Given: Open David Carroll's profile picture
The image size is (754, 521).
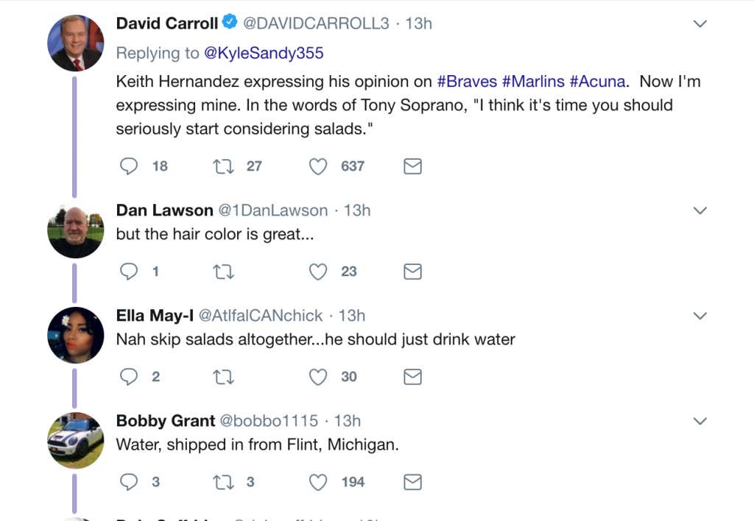Looking at the screenshot, I should tap(75, 43).
